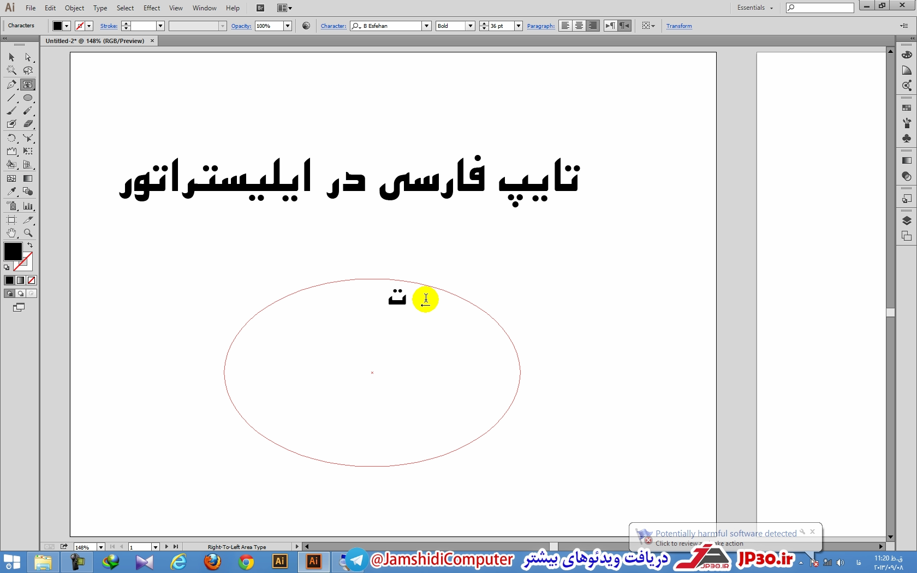The width and height of the screenshot is (917, 573).
Task: Open the Symbols panel icon
Action: click(907, 139)
